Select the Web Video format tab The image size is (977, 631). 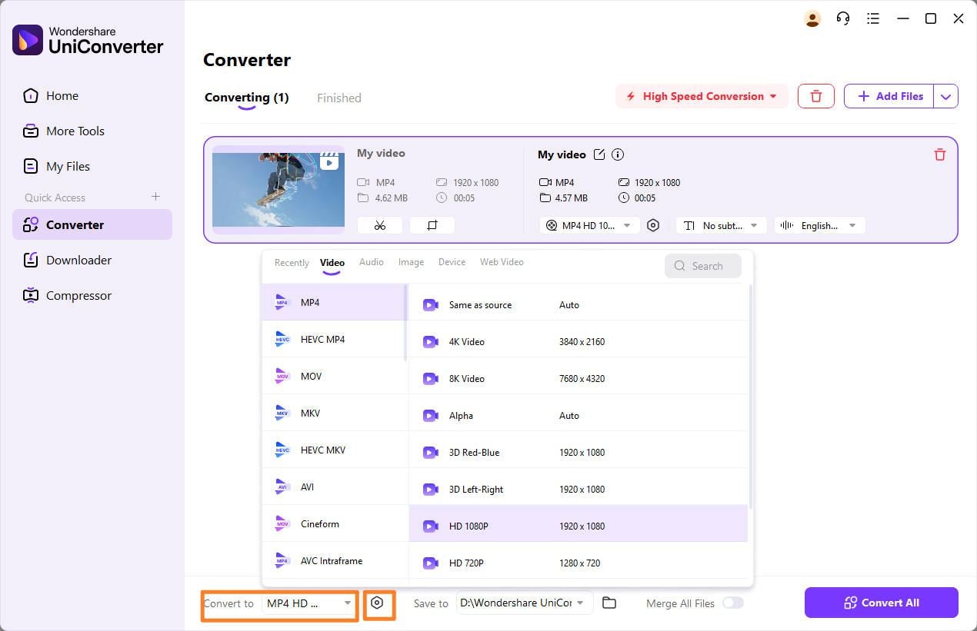(x=502, y=262)
